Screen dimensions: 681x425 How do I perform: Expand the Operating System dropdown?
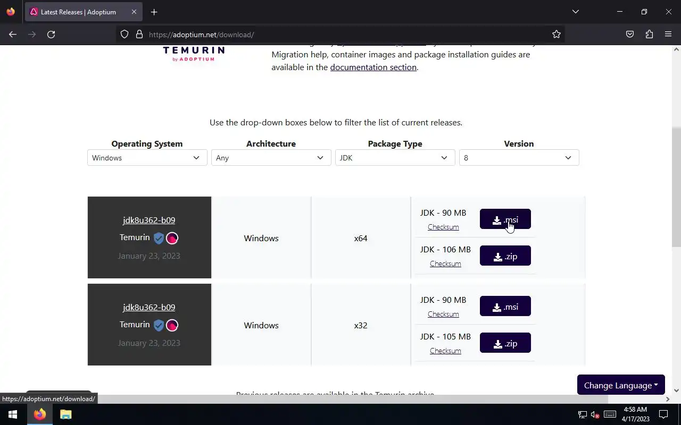tap(147, 158)
